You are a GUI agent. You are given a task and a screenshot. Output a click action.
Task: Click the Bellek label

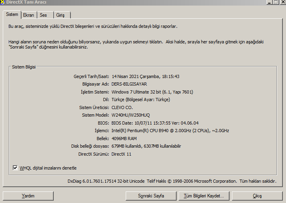pyautogui.click(x=103, y=139)
